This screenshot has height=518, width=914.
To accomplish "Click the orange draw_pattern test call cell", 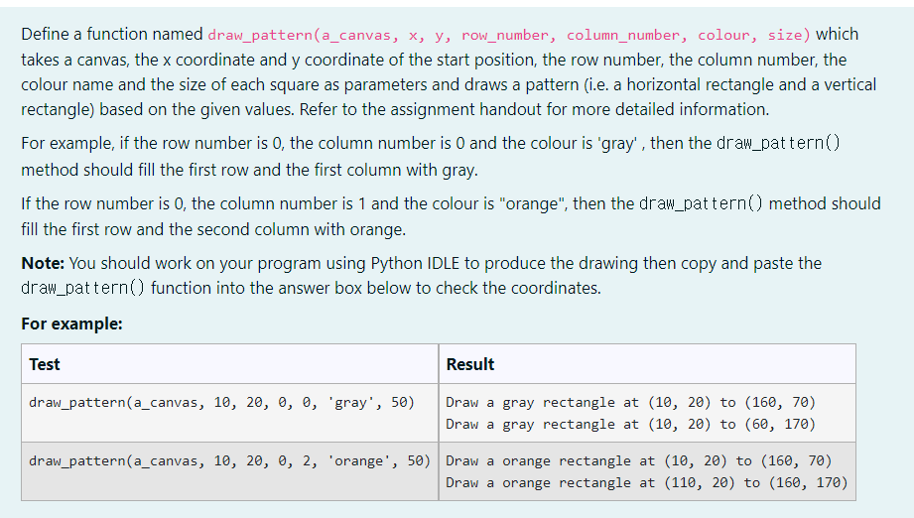I will pos(229,470).
